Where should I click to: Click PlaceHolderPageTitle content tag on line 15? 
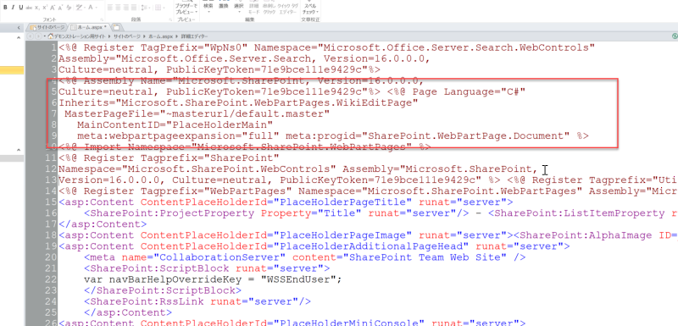286,202
